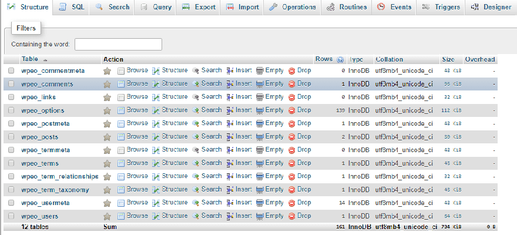Tick the wpeo_comments row checkbox
517x235 pixels.
[x=11, y=83]
